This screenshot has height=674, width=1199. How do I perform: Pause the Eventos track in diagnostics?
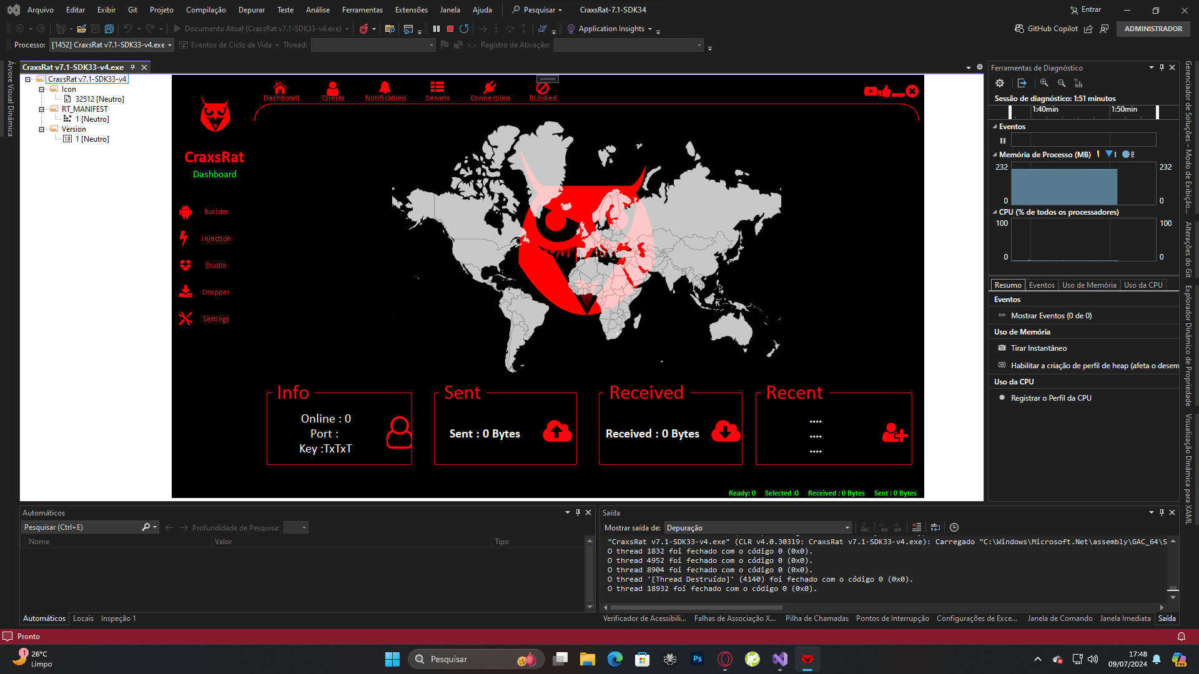(1003, 140)
